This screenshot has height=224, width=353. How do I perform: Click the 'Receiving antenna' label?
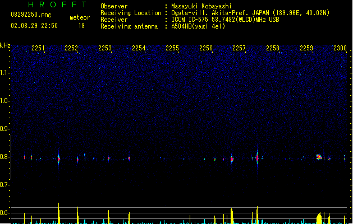tap(129, 26)
